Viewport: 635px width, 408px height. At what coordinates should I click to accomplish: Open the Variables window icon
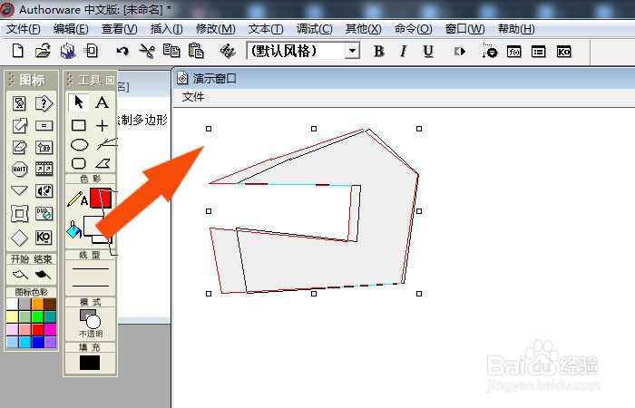click(538, 52)
